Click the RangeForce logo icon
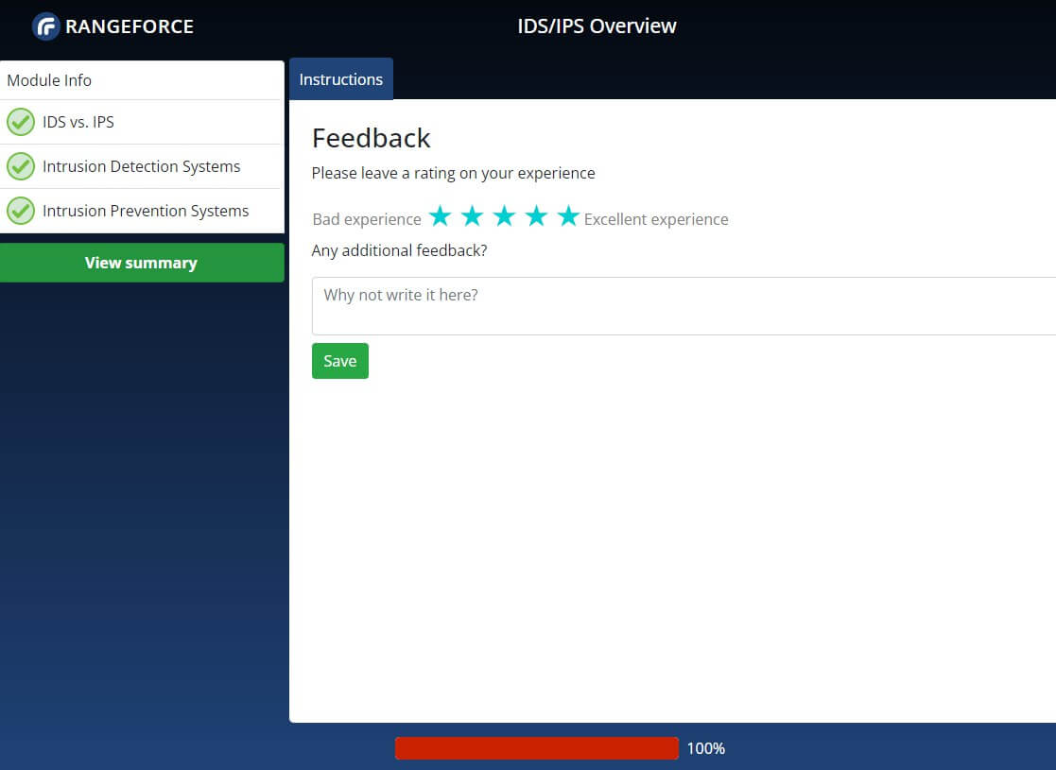1056x770 pixels. coord(45,26)
